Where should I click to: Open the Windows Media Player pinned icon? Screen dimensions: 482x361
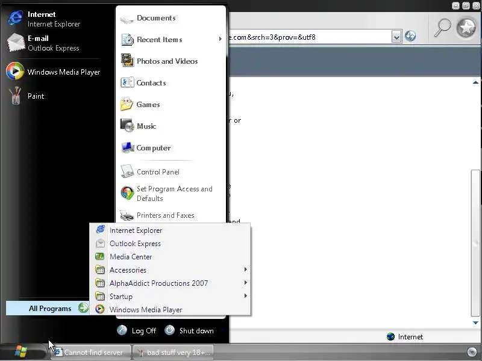coord(14,71)
